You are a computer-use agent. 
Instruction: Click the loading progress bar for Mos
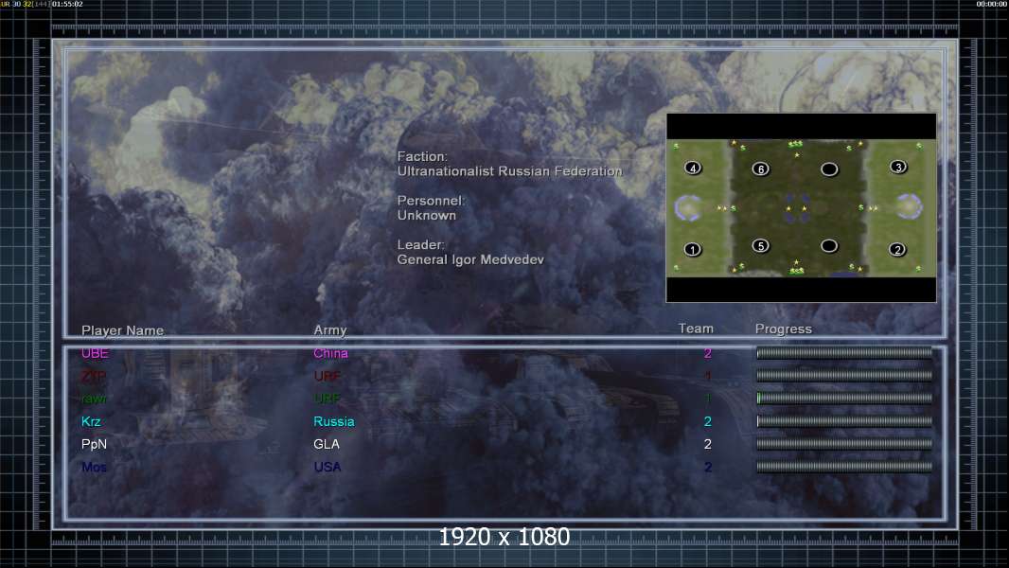[x=844, y=467]
